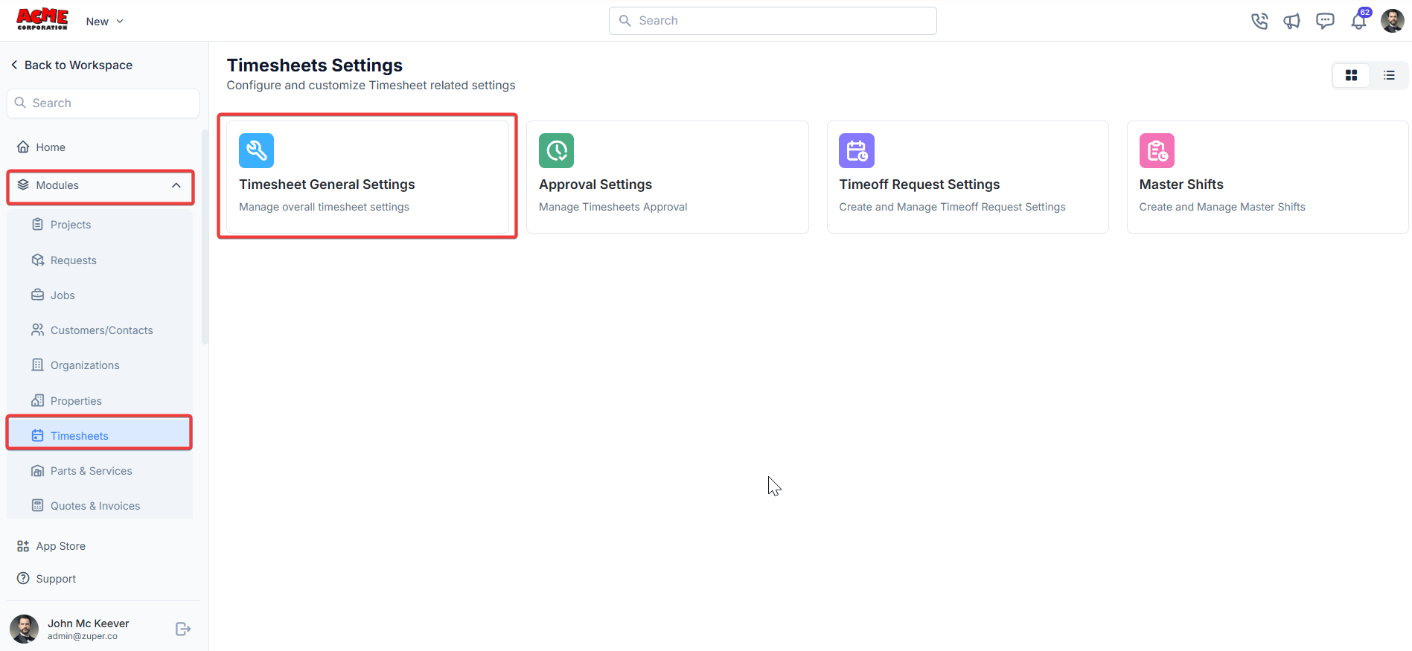Open Requests module settings

tap(100, 260)
